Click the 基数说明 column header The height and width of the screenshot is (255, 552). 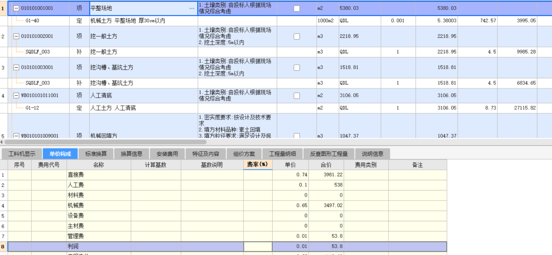(x=212, y=165)
